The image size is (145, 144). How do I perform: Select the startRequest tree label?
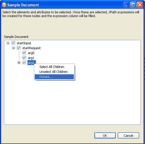click(32, 48)
